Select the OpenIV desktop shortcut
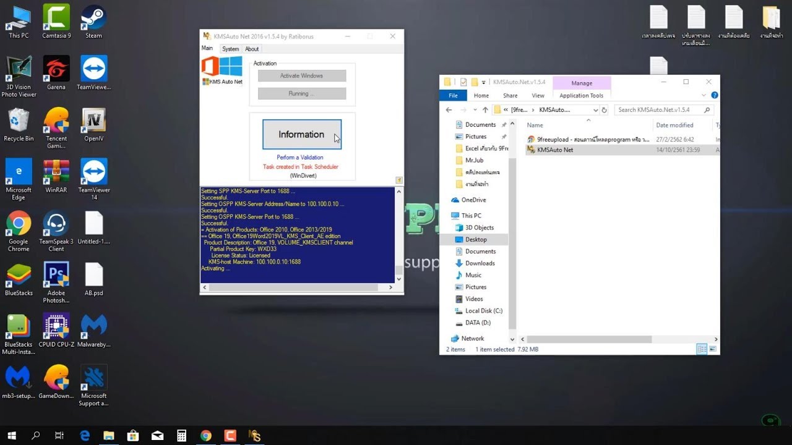This screenshot has height=445, width=792. pyautogui.click(x=94, y=125)
